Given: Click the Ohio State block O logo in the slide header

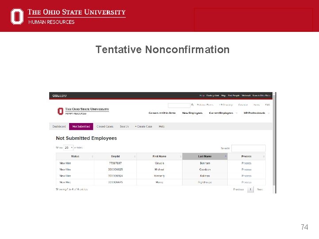Looking at the screenshot, I should point(17,16).
